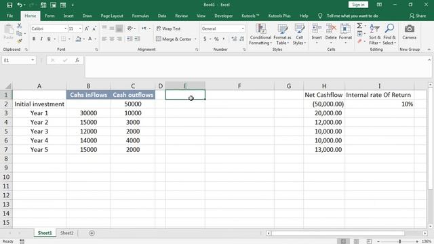Click the AutoSum sigma icon
434x244 pixels.
[x=359, y=26]
